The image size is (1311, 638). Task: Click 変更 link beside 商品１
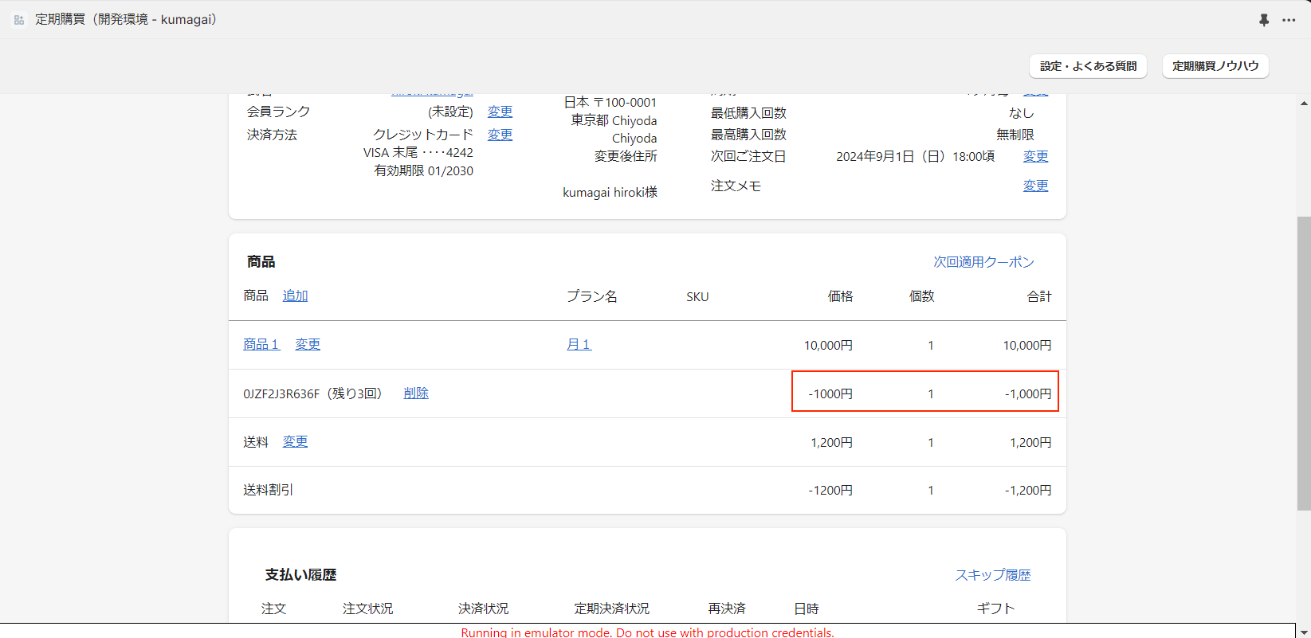pos(308,344)
